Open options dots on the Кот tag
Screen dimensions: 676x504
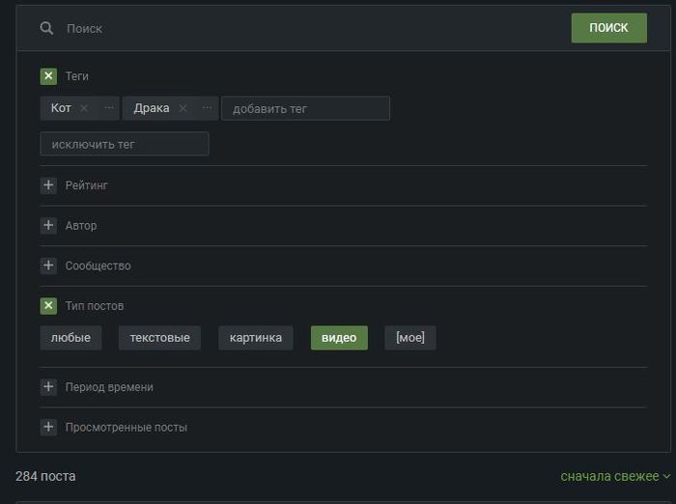point(108,108)
